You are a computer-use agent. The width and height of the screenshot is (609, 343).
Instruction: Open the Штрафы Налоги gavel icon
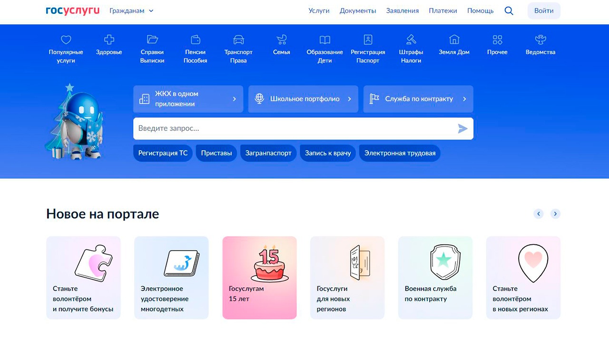coord(411,40)
